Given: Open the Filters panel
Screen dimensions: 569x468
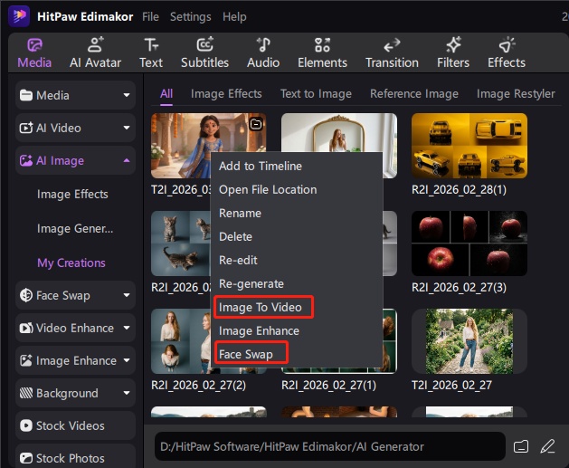Looking at the screenshot, I should [x=453, y=53].
